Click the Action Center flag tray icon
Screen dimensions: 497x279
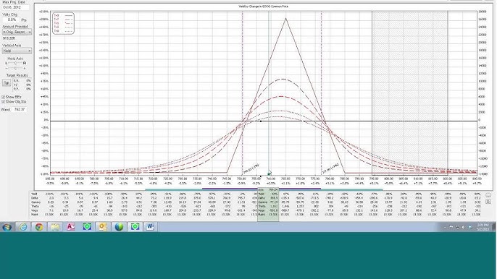click(451, 227)
